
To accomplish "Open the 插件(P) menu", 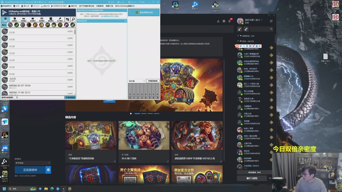I will (x=73, y=6).
